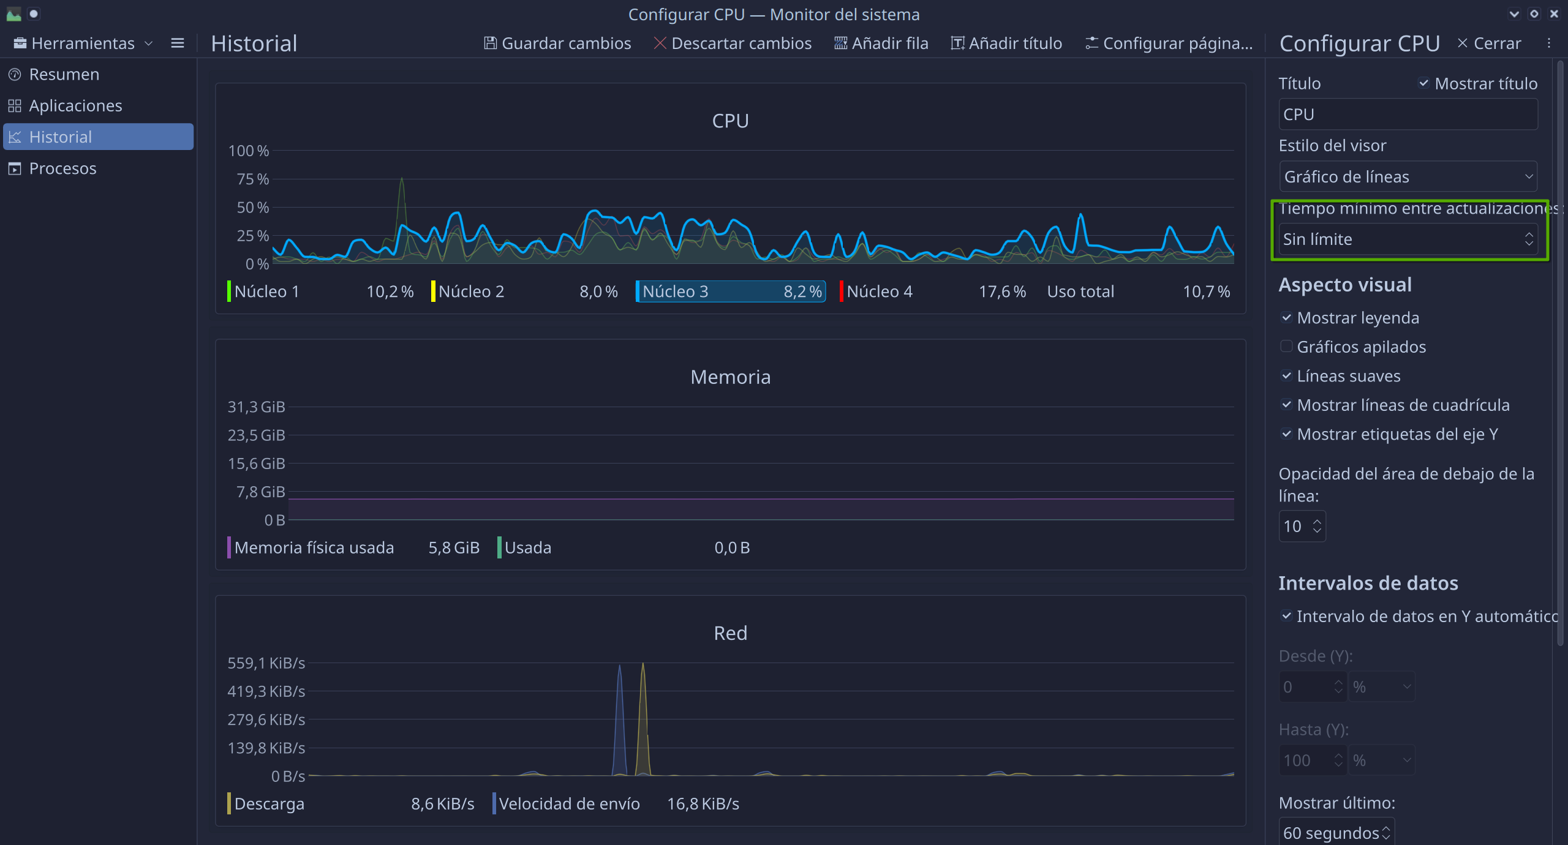
Task: Click the kebab menu in Configurar CPU panel
Action: [1548, 43]
